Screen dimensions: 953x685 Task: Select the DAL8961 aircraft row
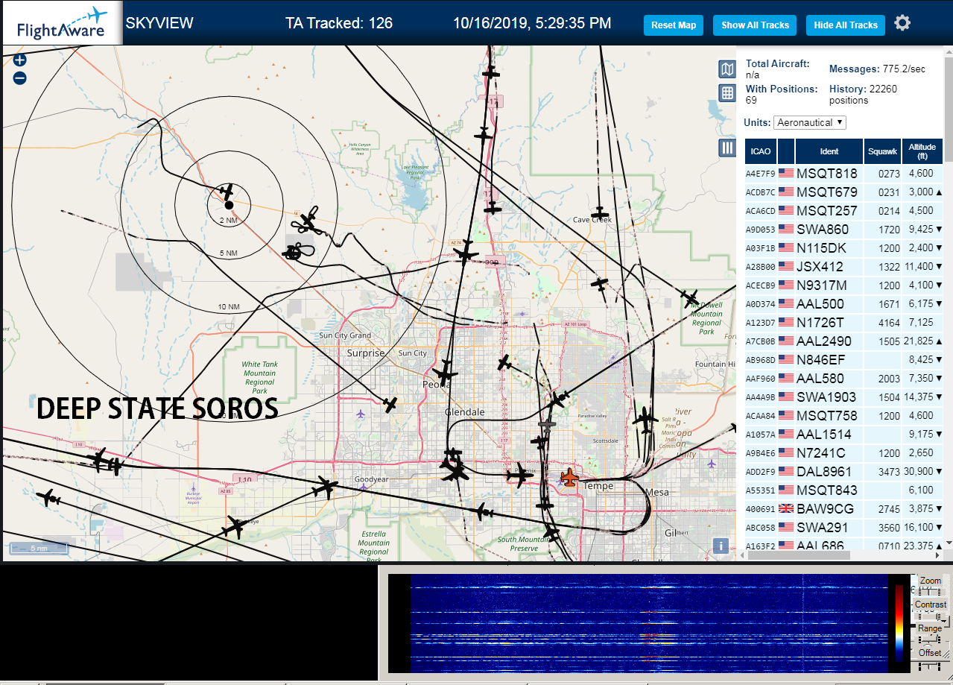tap(843, 471)
